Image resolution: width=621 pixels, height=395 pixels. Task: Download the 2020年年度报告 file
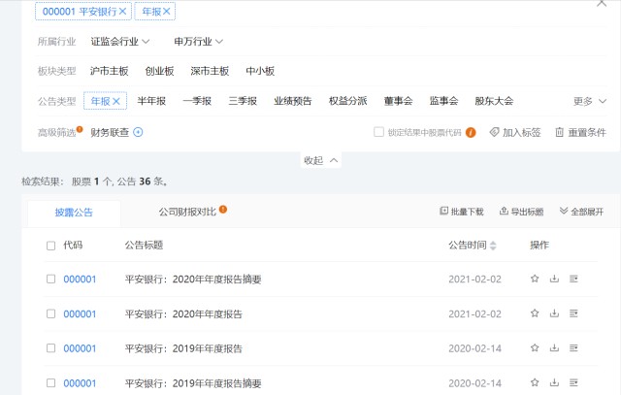[554, 314]
